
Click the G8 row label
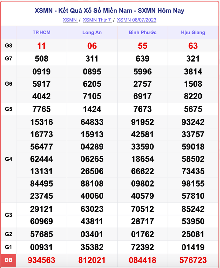click(x=9, y=46)
